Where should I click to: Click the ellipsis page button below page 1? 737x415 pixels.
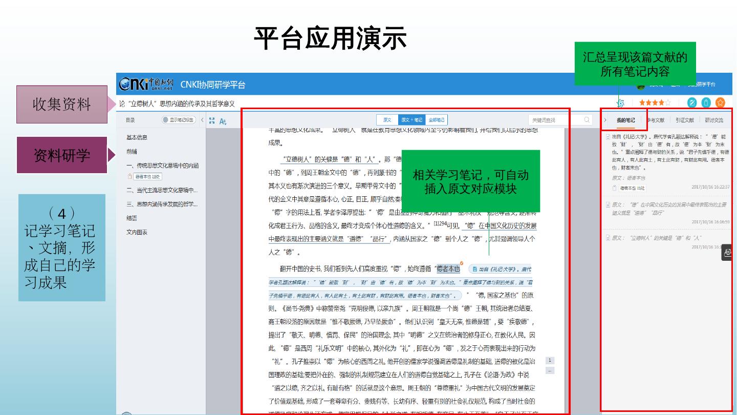550,370
